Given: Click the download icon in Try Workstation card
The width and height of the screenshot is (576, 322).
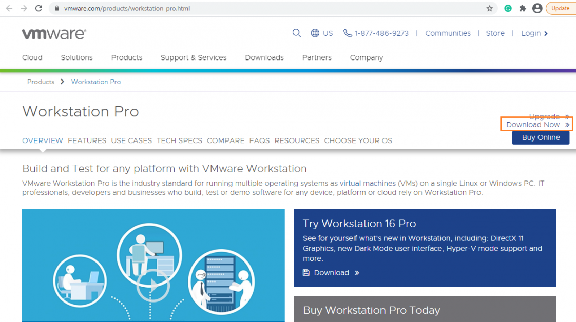Looking at the screenshot, I should coord(306,272).
